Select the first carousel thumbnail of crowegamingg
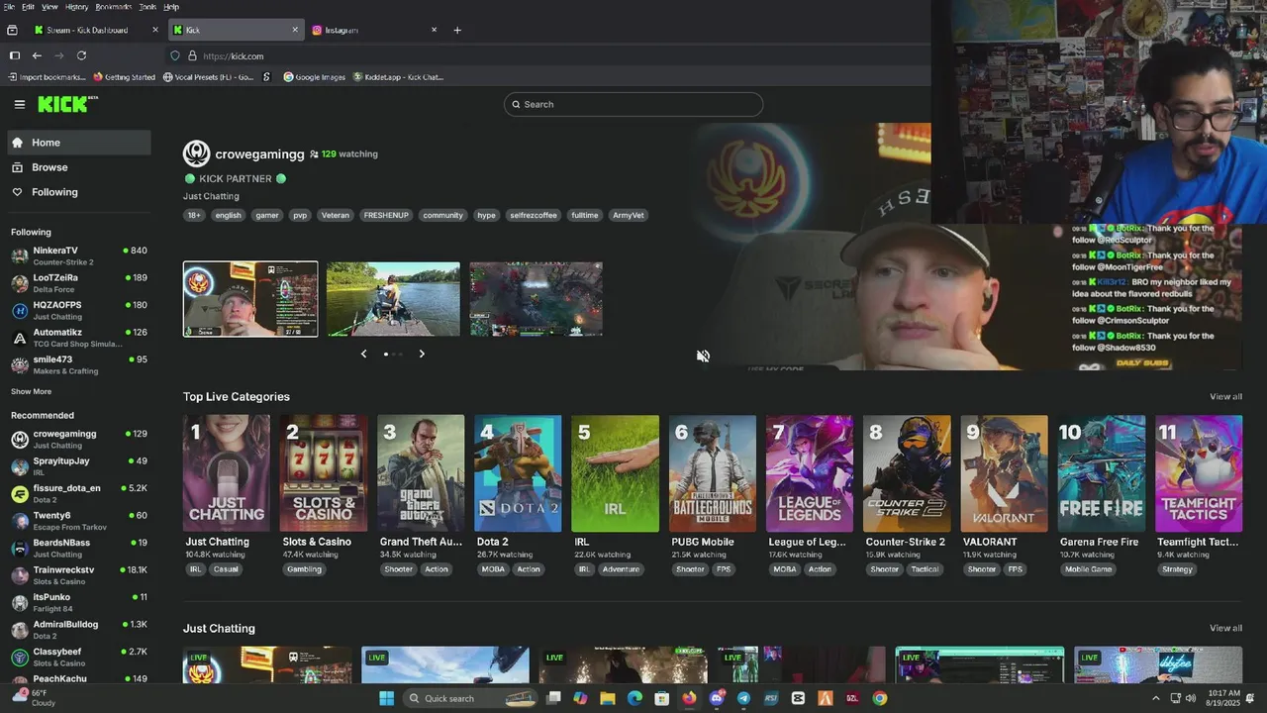This screenshot has height=713, width=1267. tap(250, 299)
